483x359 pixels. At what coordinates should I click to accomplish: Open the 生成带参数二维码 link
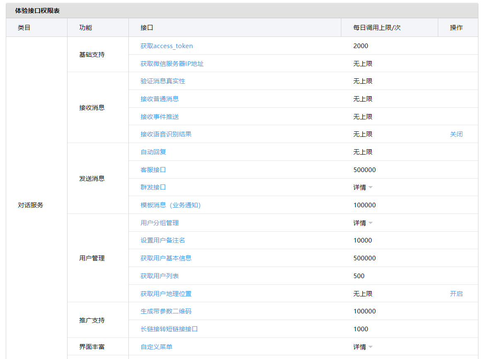[166, 311]
